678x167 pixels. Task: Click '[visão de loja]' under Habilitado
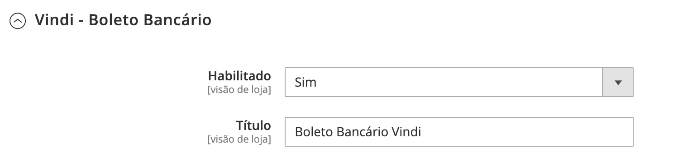point(239,90)
